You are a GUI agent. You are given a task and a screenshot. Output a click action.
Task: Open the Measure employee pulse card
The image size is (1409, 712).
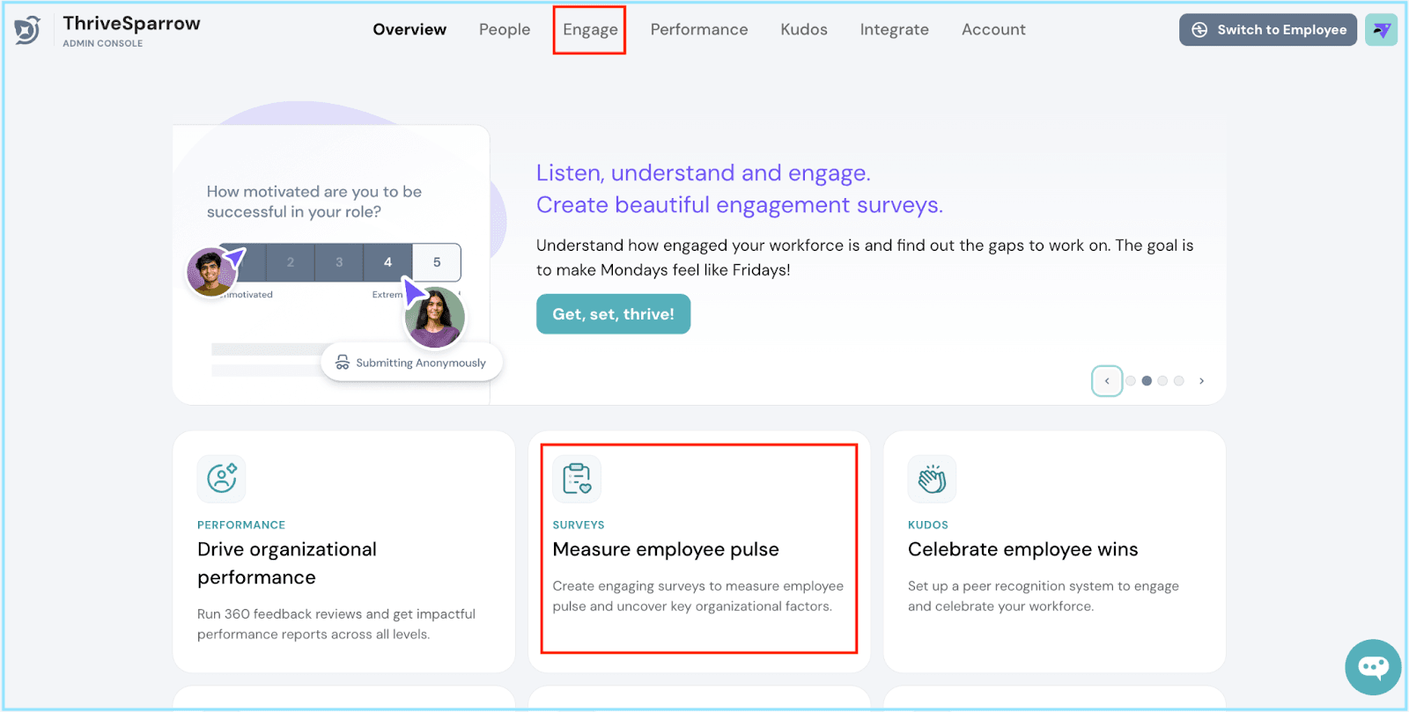(666, 549)
